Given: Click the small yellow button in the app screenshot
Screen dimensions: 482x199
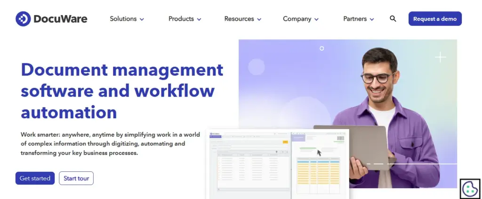Looking at the screenshot, I should 285,141.
